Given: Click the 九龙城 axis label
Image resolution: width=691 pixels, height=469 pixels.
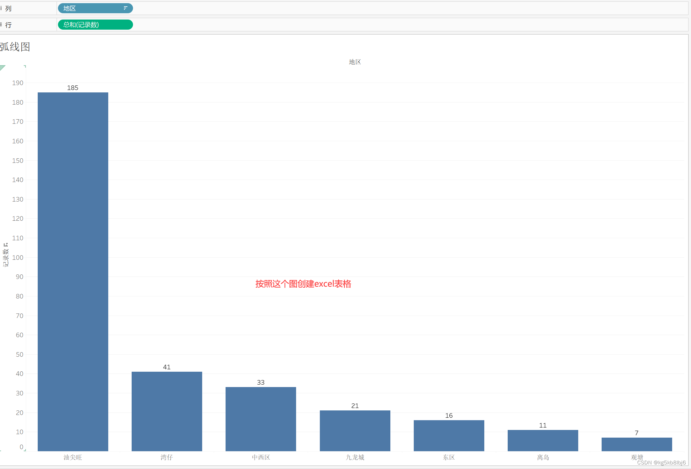Looking at the screenshot, I should tap(355, 457).
